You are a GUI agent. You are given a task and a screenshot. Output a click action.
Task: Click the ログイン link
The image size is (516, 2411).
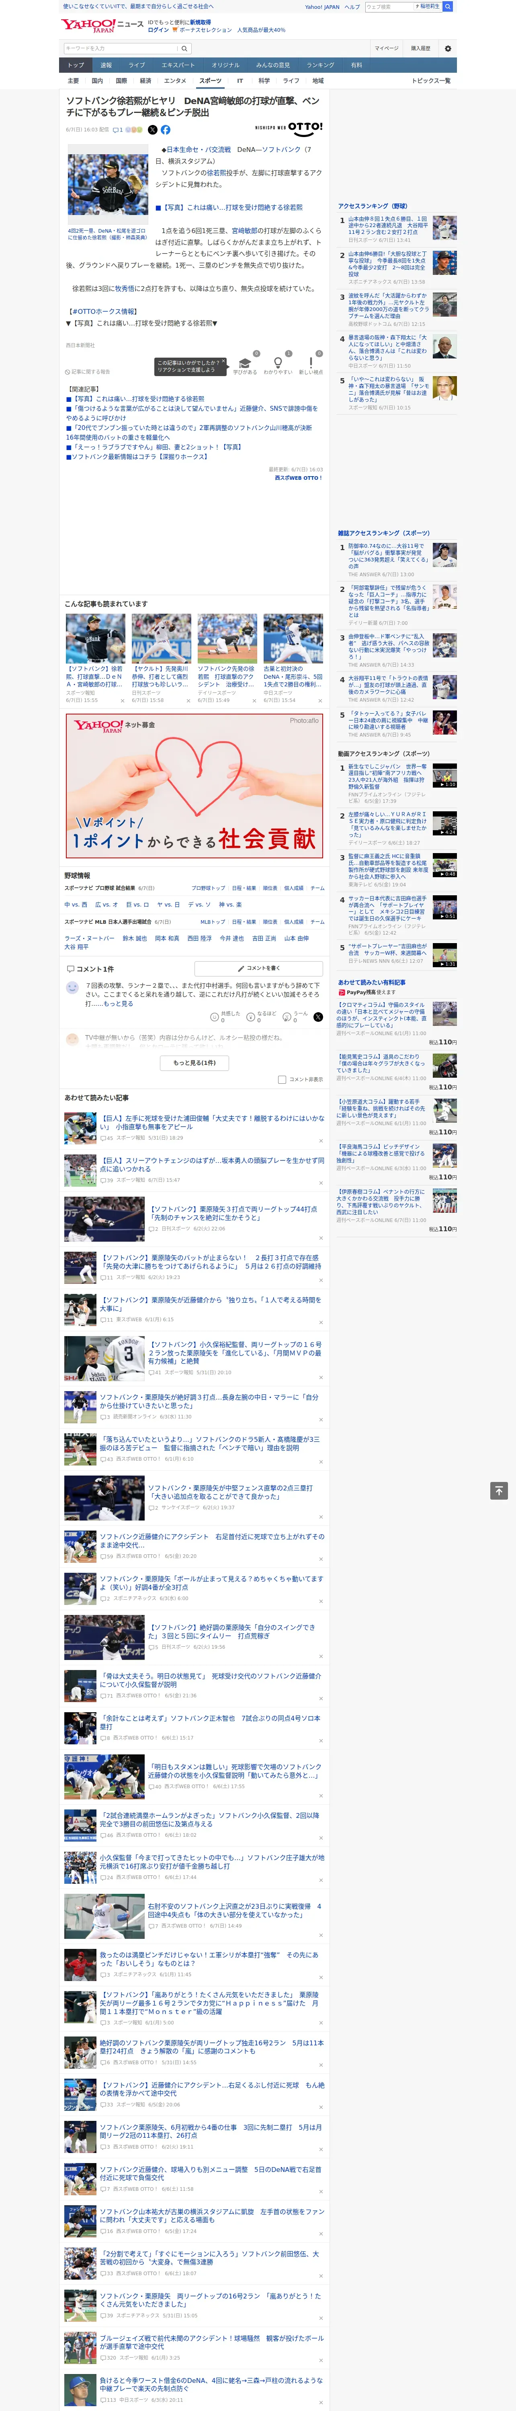pos(158,30)
